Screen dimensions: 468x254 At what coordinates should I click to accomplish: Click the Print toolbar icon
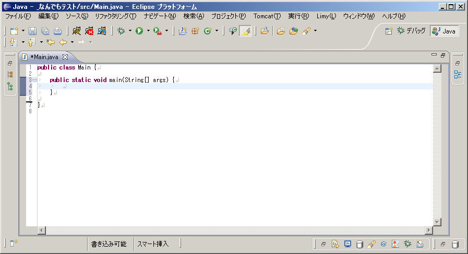tap(57, 31)
